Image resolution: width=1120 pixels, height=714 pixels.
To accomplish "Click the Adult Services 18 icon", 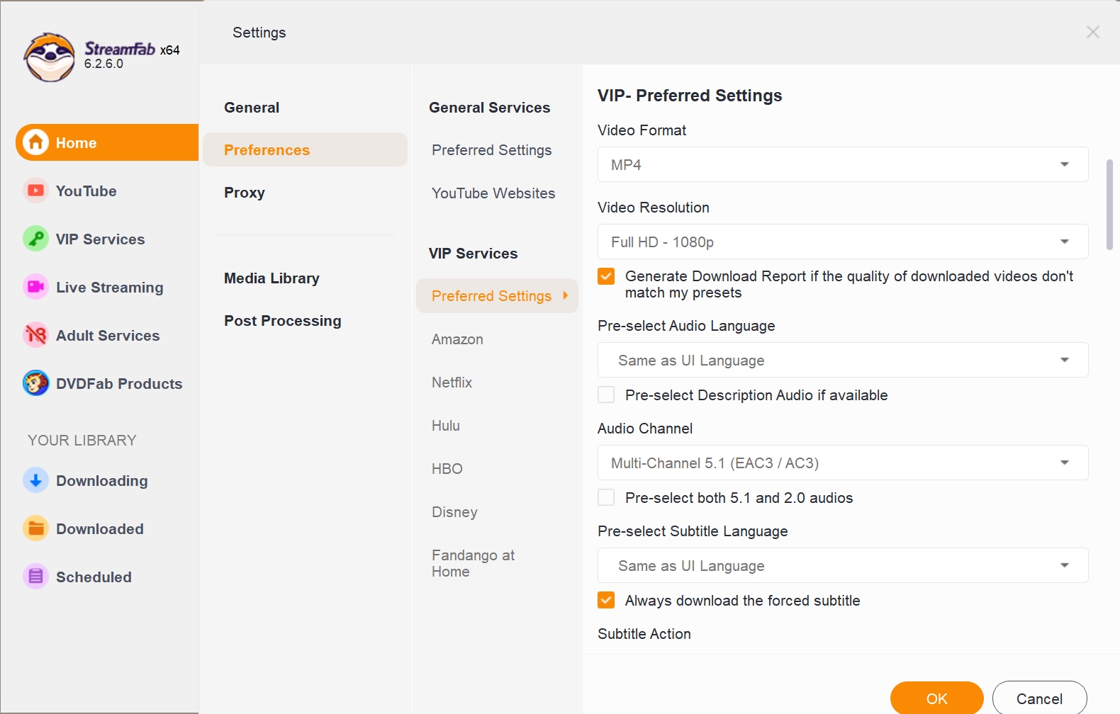I will [x=35, y=335].
